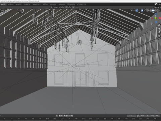
Task: Jump to the start frame
Action: pyautogui.click(x=60, y=116)
